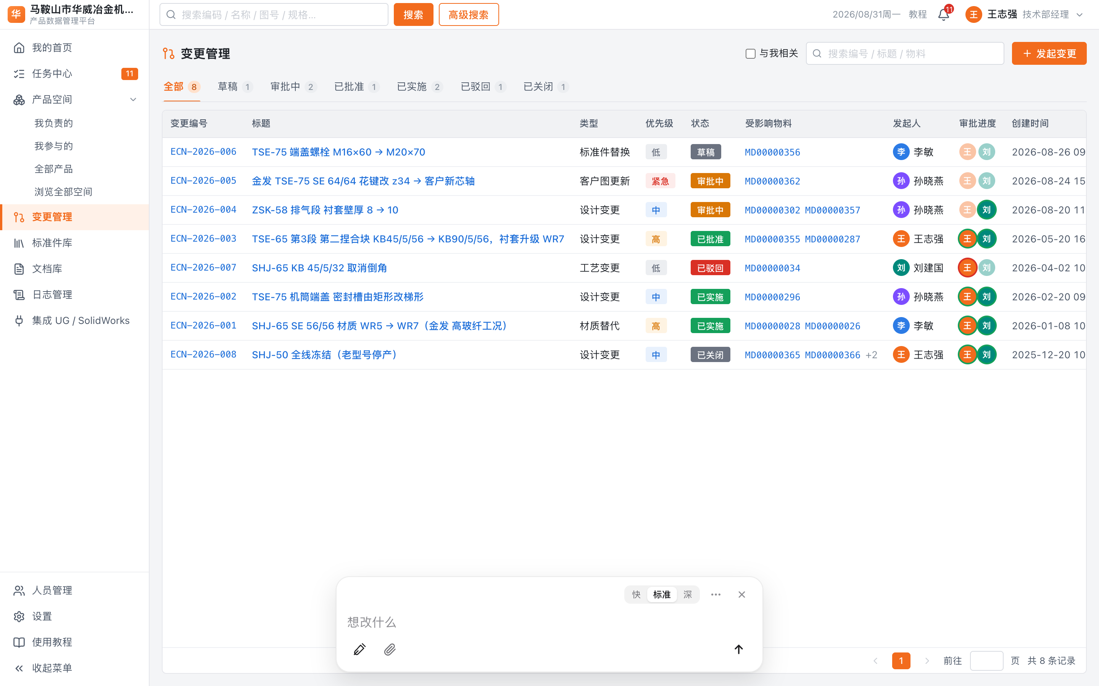Click the task center badge 11

coord(129,74)
